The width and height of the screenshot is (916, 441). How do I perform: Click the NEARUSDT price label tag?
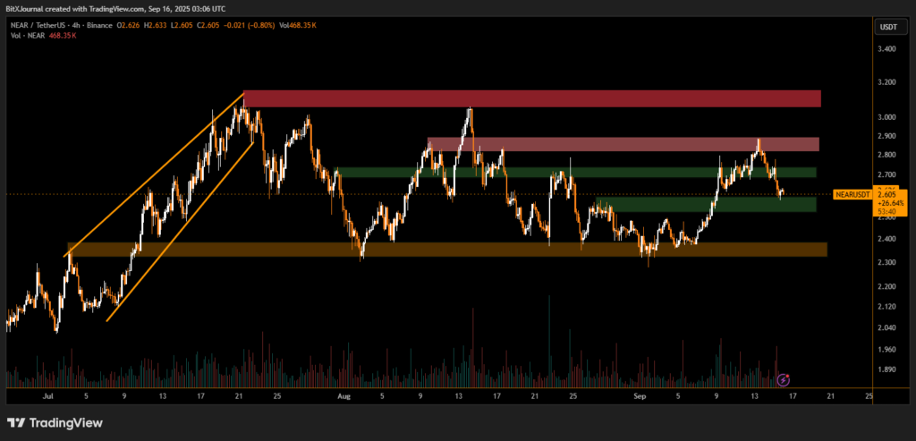(x=852, y=194)
